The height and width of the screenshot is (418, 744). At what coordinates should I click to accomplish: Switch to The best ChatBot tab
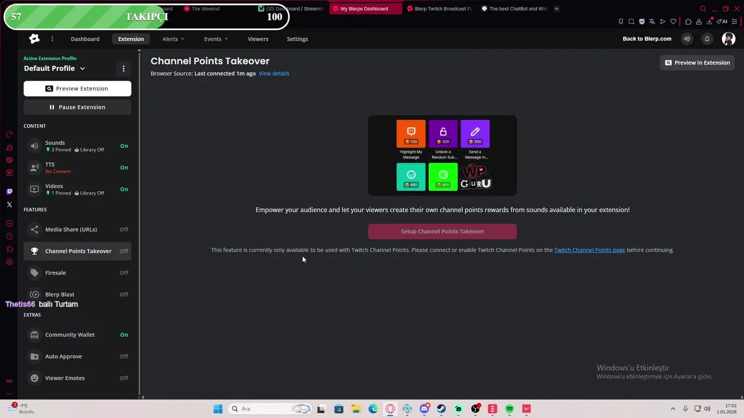coord(514,9)
